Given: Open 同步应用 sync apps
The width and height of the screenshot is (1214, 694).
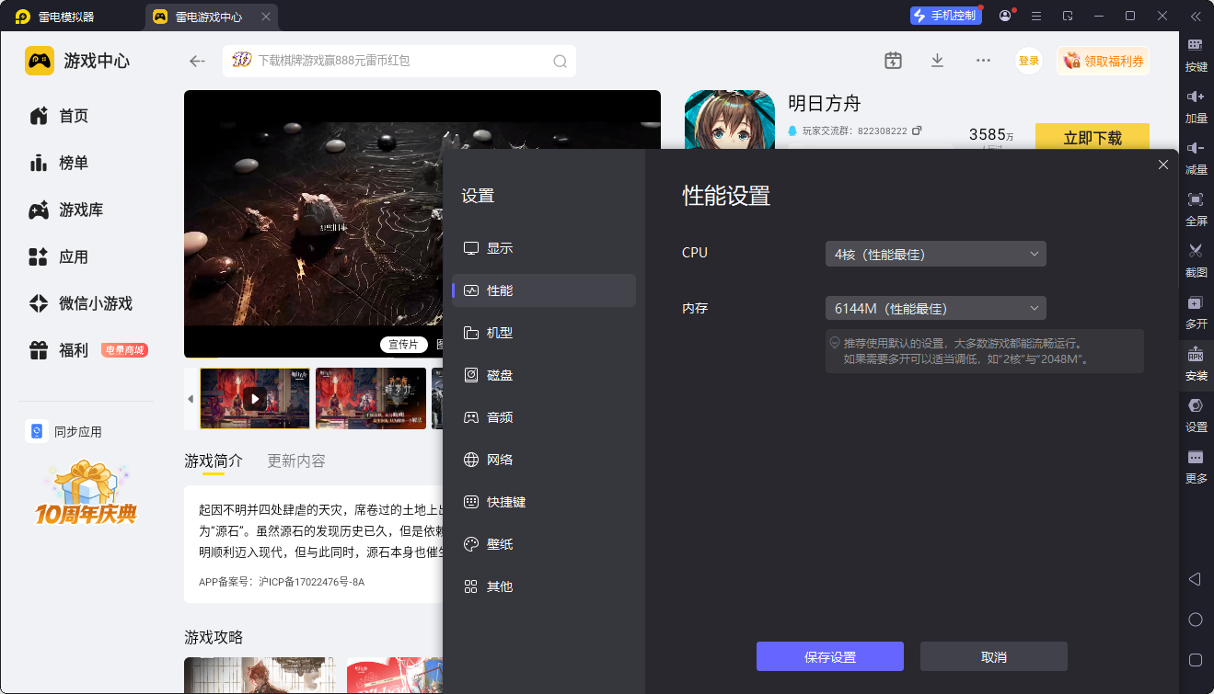Looking at the screenshot, I should pyautogui.click(x=64, y=432).
